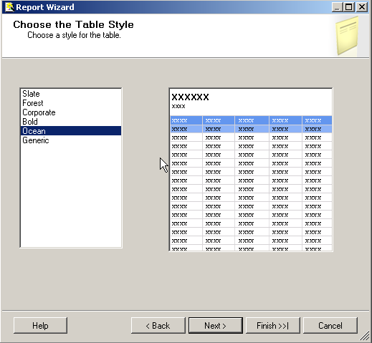
Task: Maximize the Report Wizard window
Action: click(x=349, y=7)
